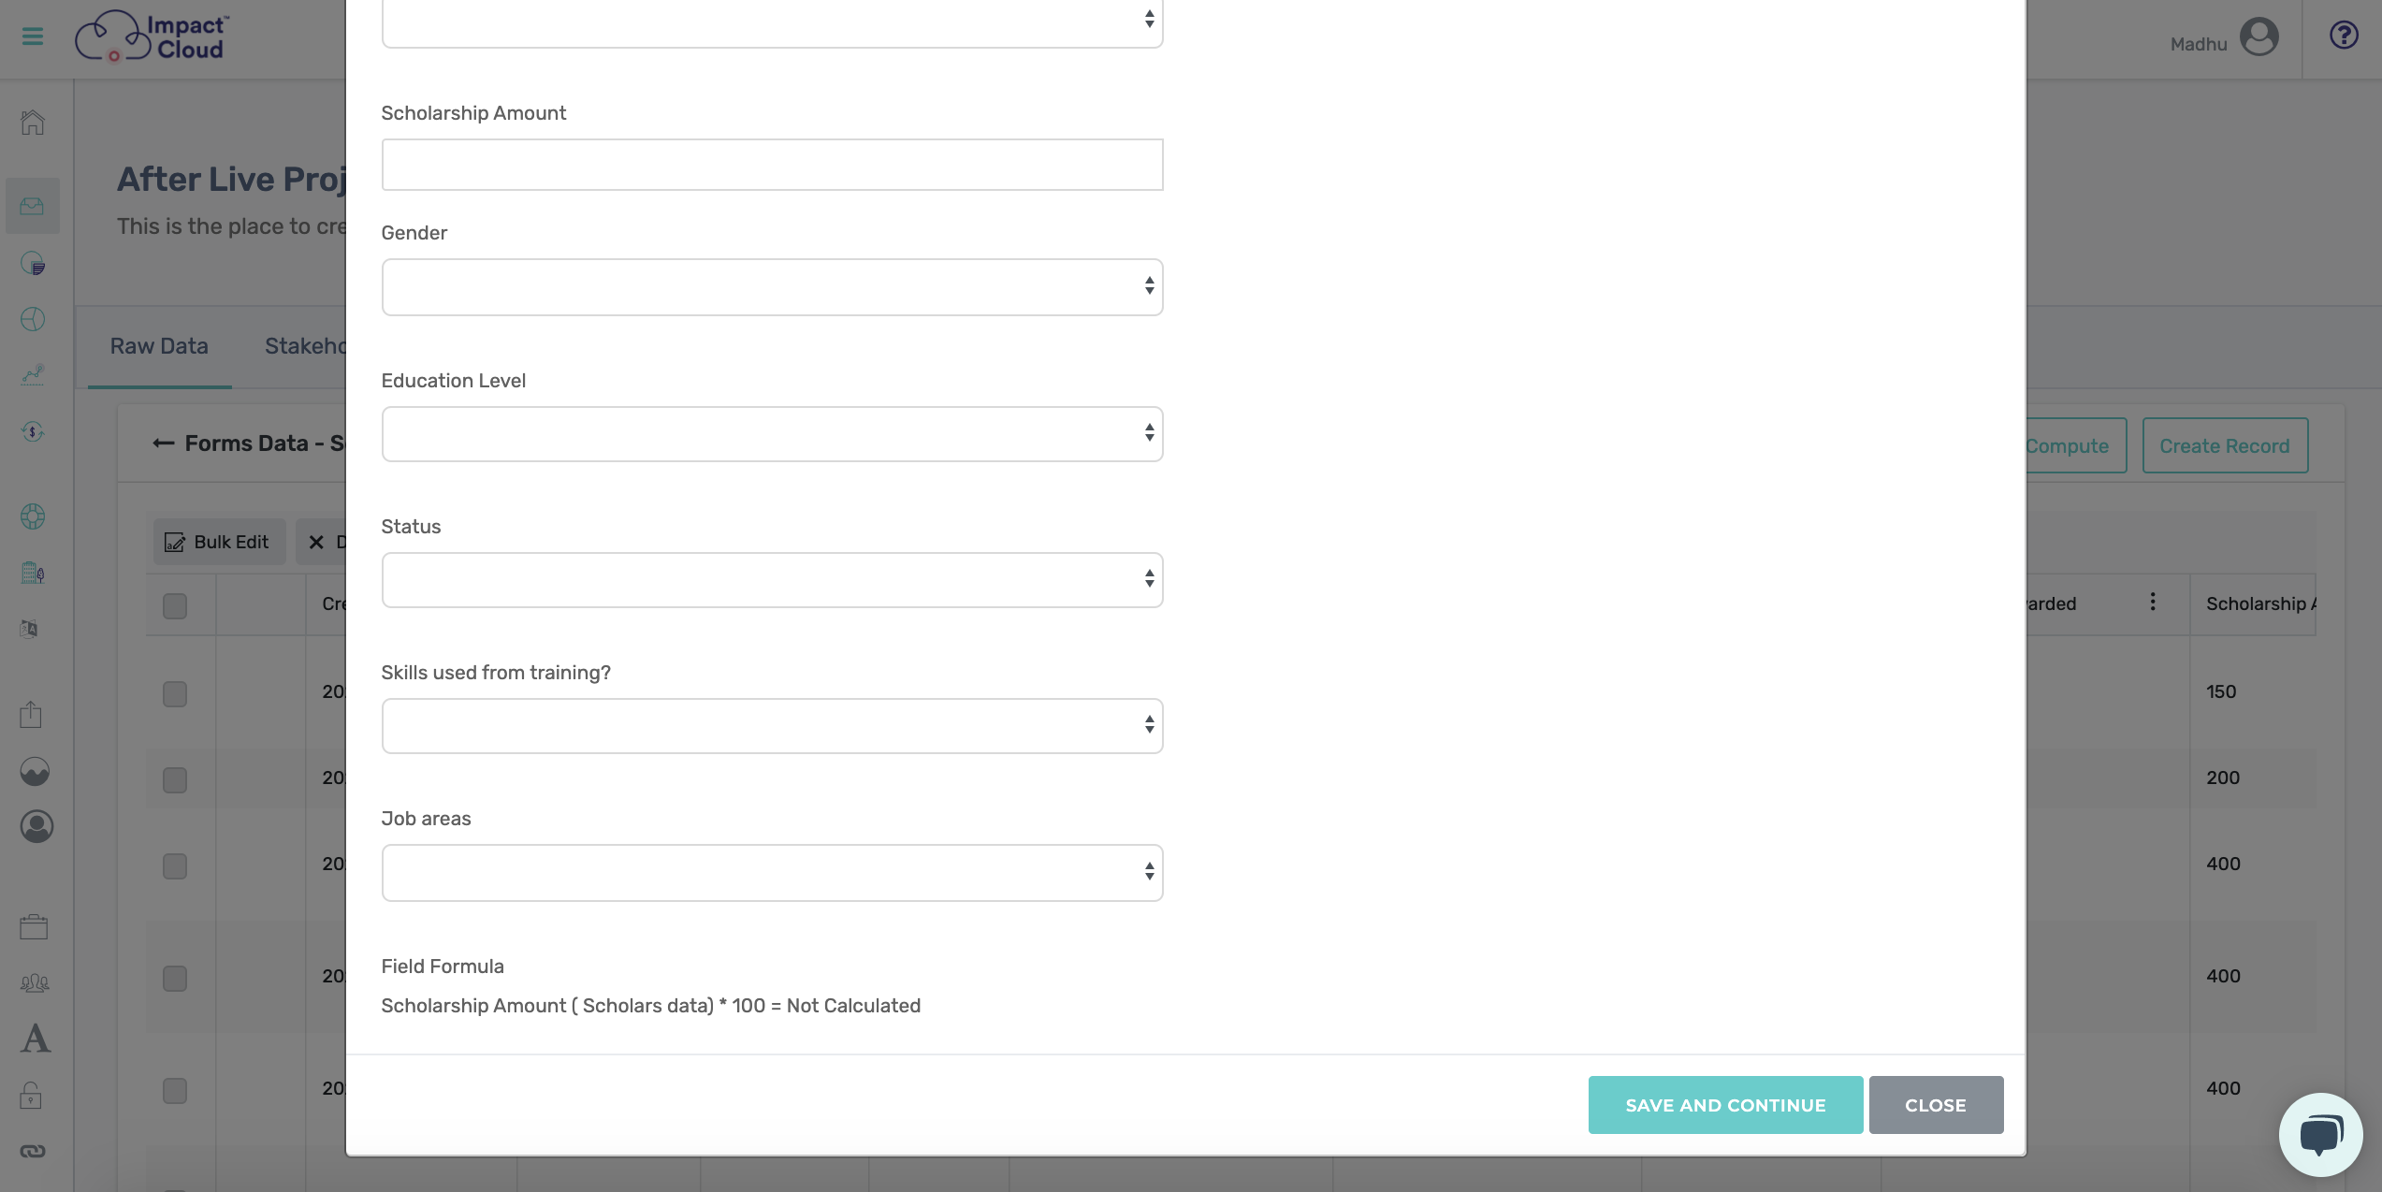Click the Madhu user avatar icon

tap(2259, 37)
